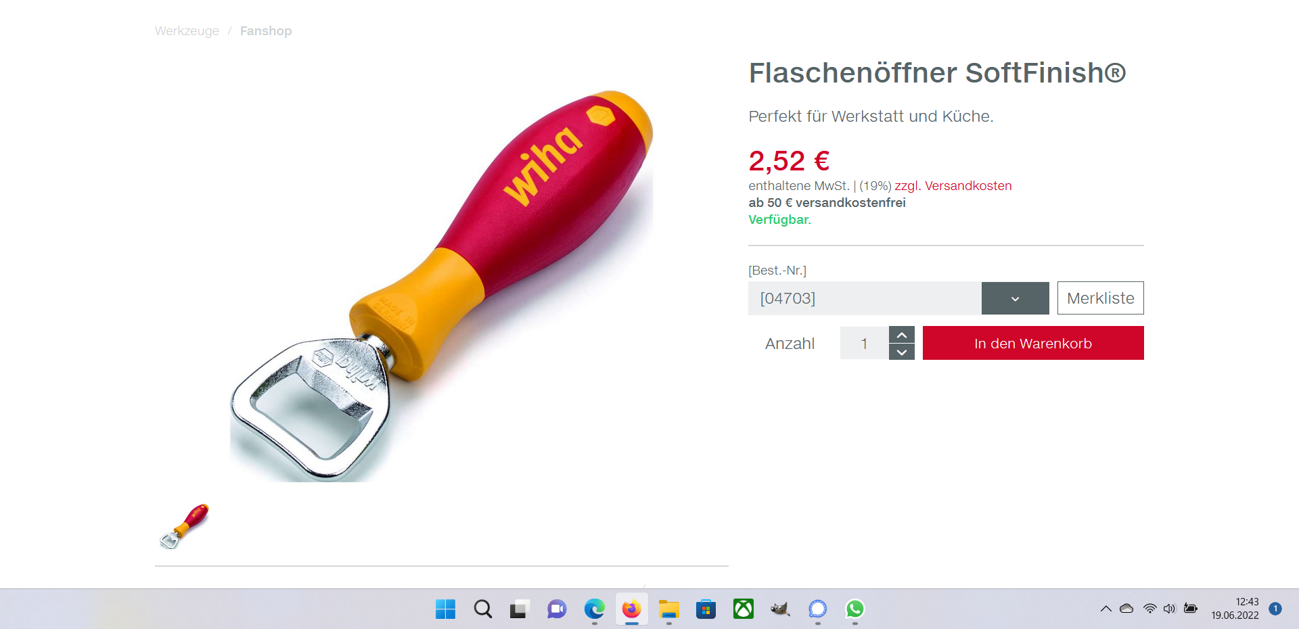Increase Anzahl quantity with up arrow
Viewport: 1299px width, 629px height.
coord(901,335)
